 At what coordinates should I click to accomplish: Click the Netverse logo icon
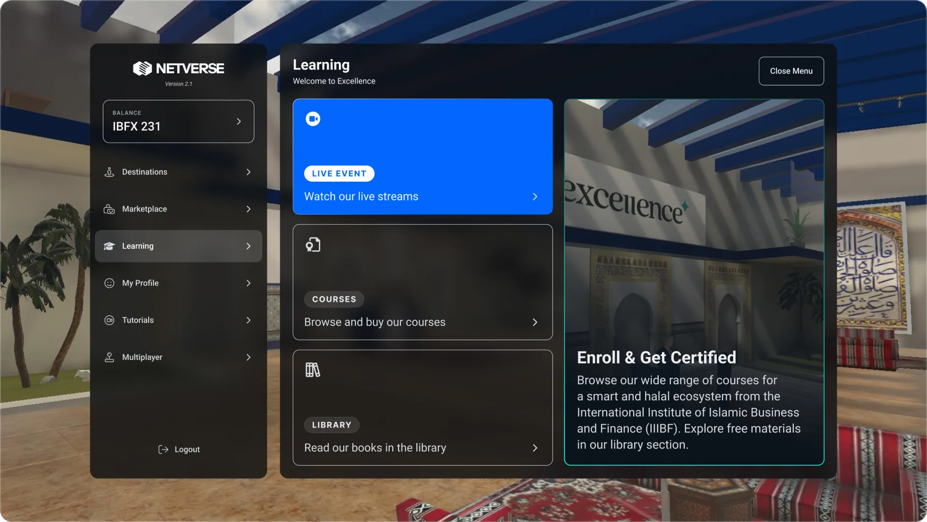tap(142, 68)
